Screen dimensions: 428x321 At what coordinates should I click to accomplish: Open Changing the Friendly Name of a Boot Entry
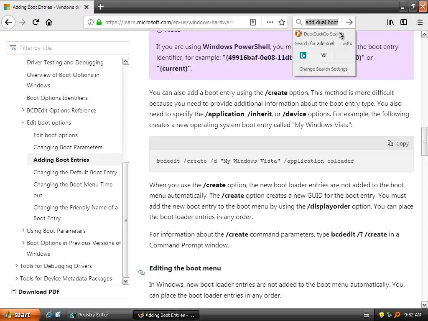(x=76, y=213)
